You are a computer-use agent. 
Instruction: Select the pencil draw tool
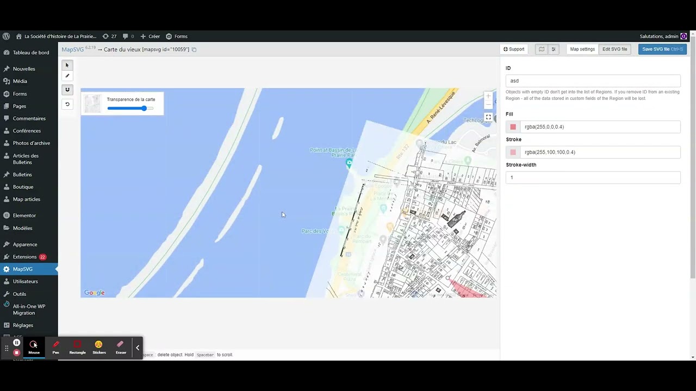pyautogui.click(x=67, y=76)
